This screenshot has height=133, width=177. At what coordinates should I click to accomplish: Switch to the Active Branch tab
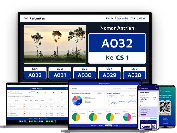coord(111,97)
